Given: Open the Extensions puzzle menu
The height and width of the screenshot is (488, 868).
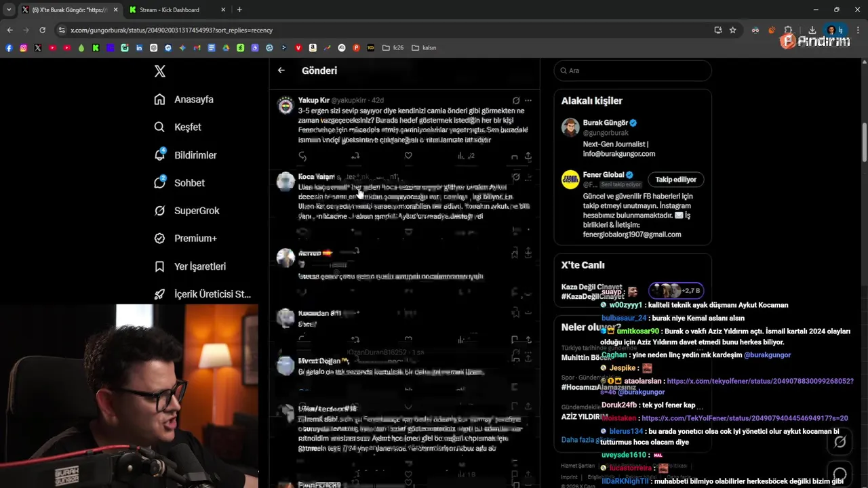Looking at the screenshot, I should click(x=788, y=30).
